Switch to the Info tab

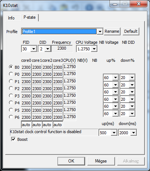pyautogui.click(x=13, y=18)
